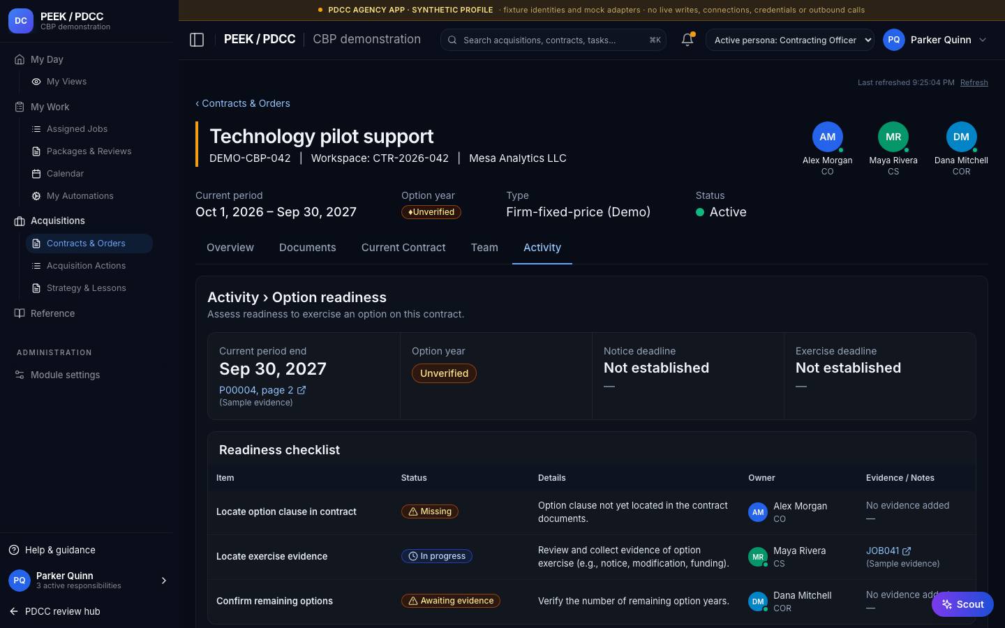Open the Scout assistant
1005x628 pixels.
pyautogui.click(x=962, y=604)
